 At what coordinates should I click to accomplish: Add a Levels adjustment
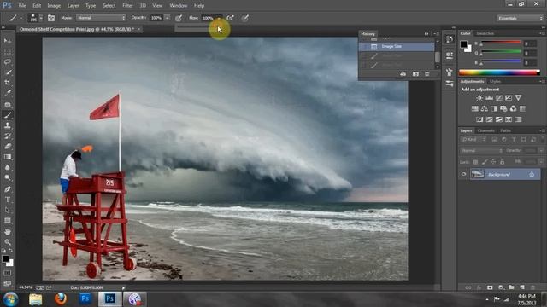coord(489,98)
